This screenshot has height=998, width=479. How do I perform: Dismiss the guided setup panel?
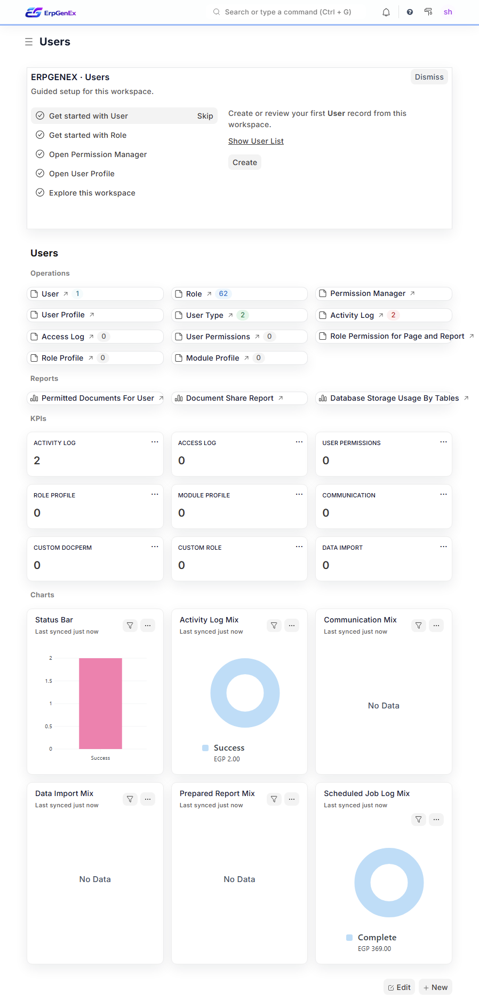(x=429, y=77)
